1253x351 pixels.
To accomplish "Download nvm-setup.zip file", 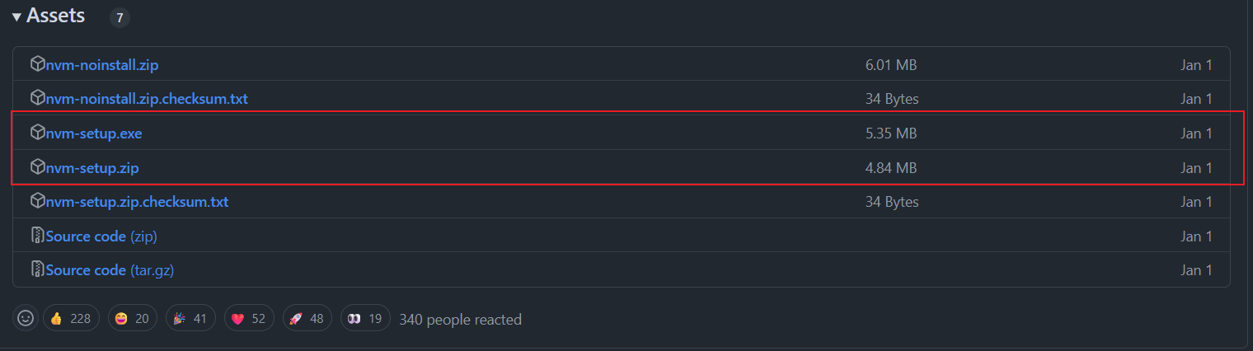I will (x=92, y=167).
